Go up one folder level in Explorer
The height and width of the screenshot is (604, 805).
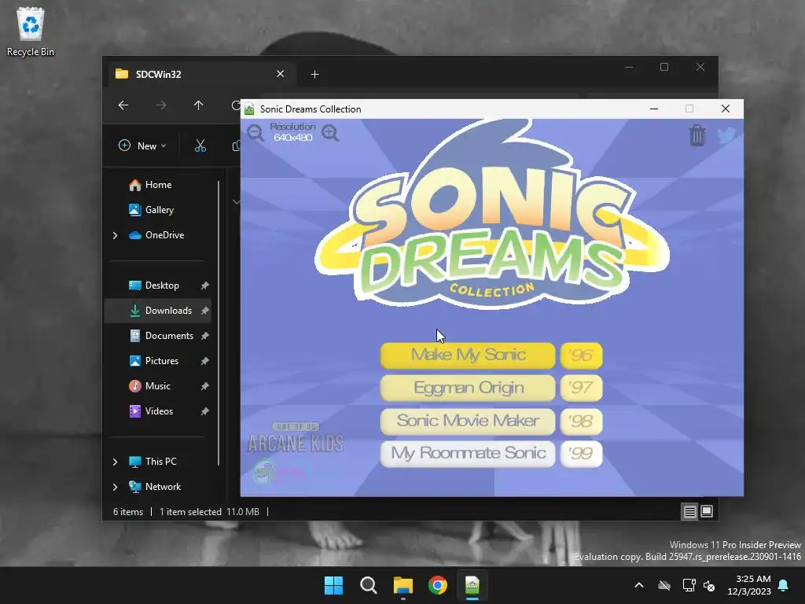(x=199, y=105)
